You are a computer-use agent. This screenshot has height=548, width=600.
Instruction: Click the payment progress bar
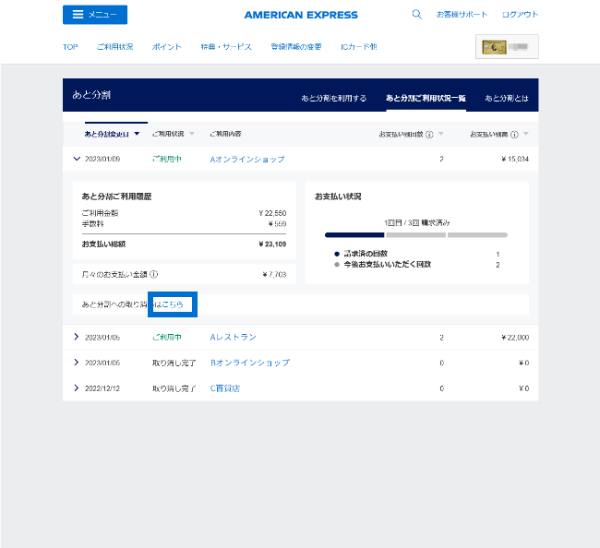point(415,235)
